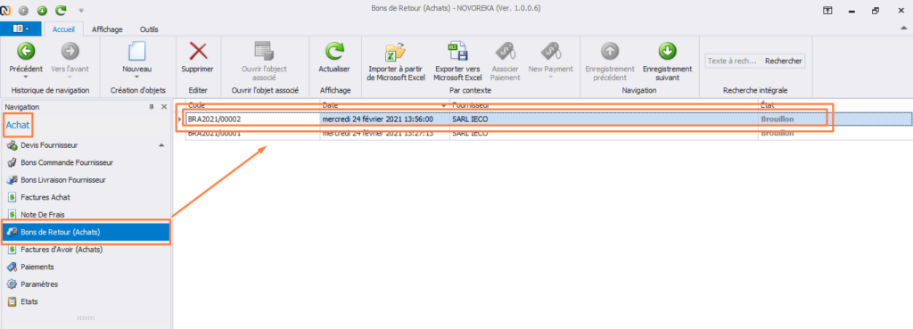Open the Précédent history dropdown arrow
This screenshot has width=913, height=329.
tap(26, 77)
